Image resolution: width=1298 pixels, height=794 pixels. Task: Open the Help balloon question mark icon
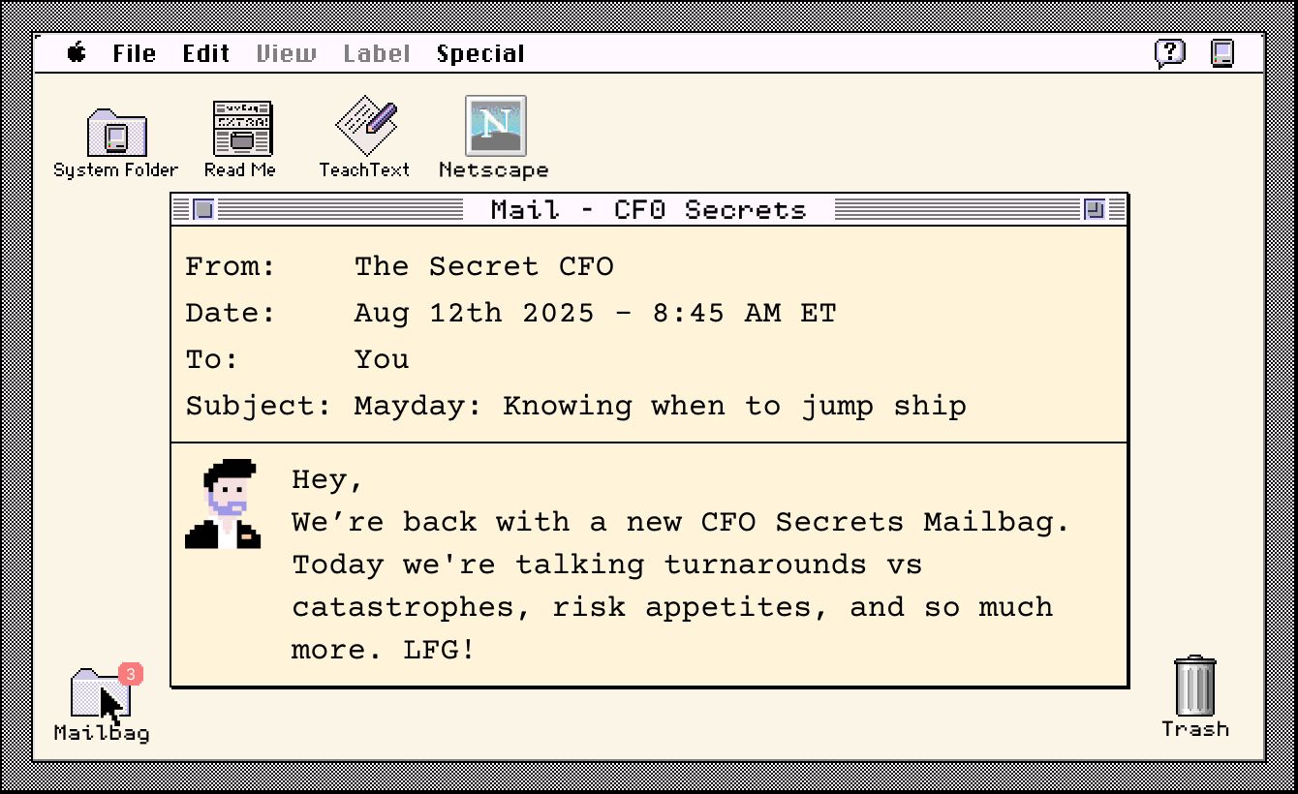1170,52
